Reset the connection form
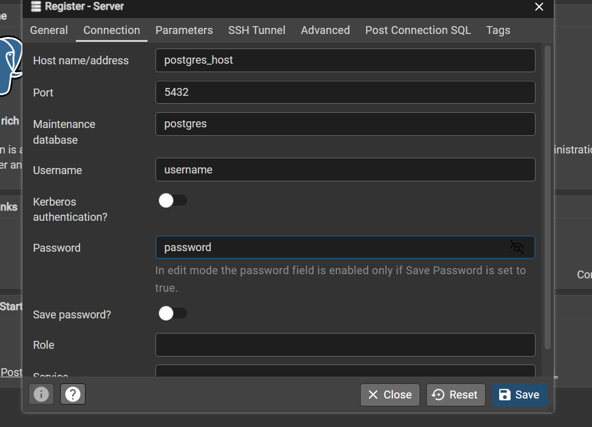The height and width of the screenshot is (427, 592). pos(455,394)
